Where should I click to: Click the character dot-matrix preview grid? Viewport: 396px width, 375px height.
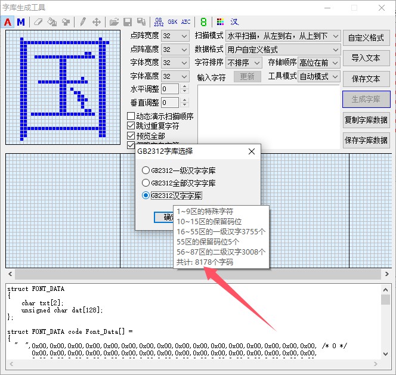tap(63, 88)
